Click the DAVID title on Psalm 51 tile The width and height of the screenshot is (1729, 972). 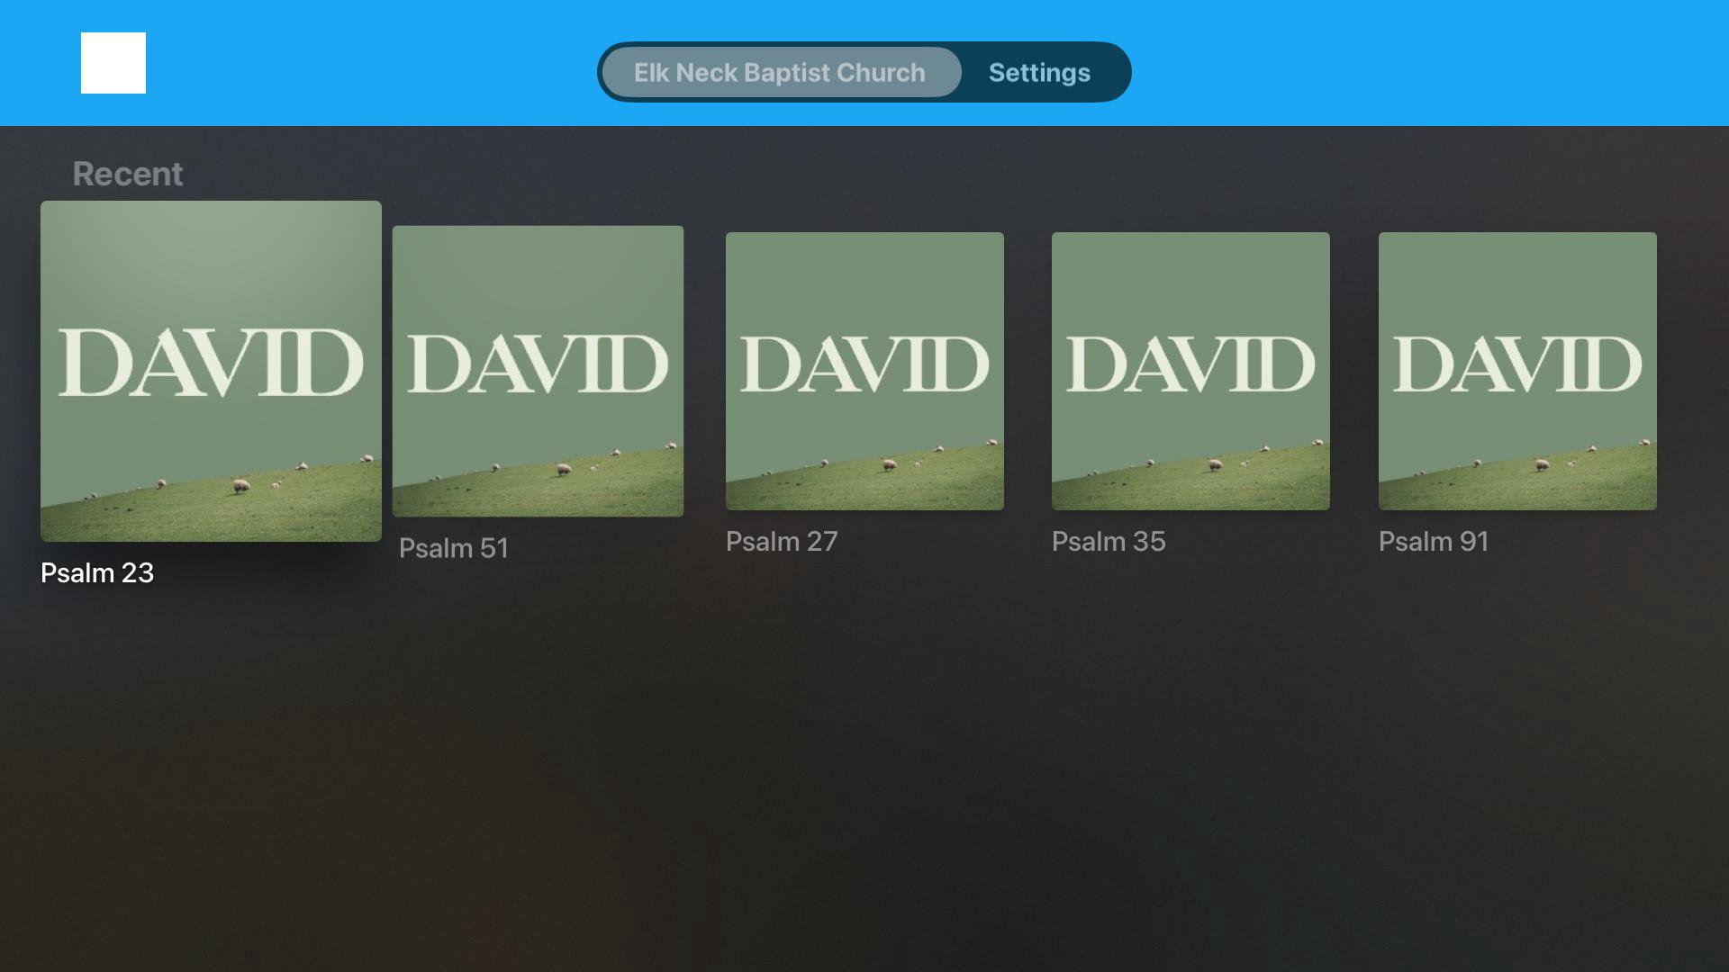coord(538,364)
